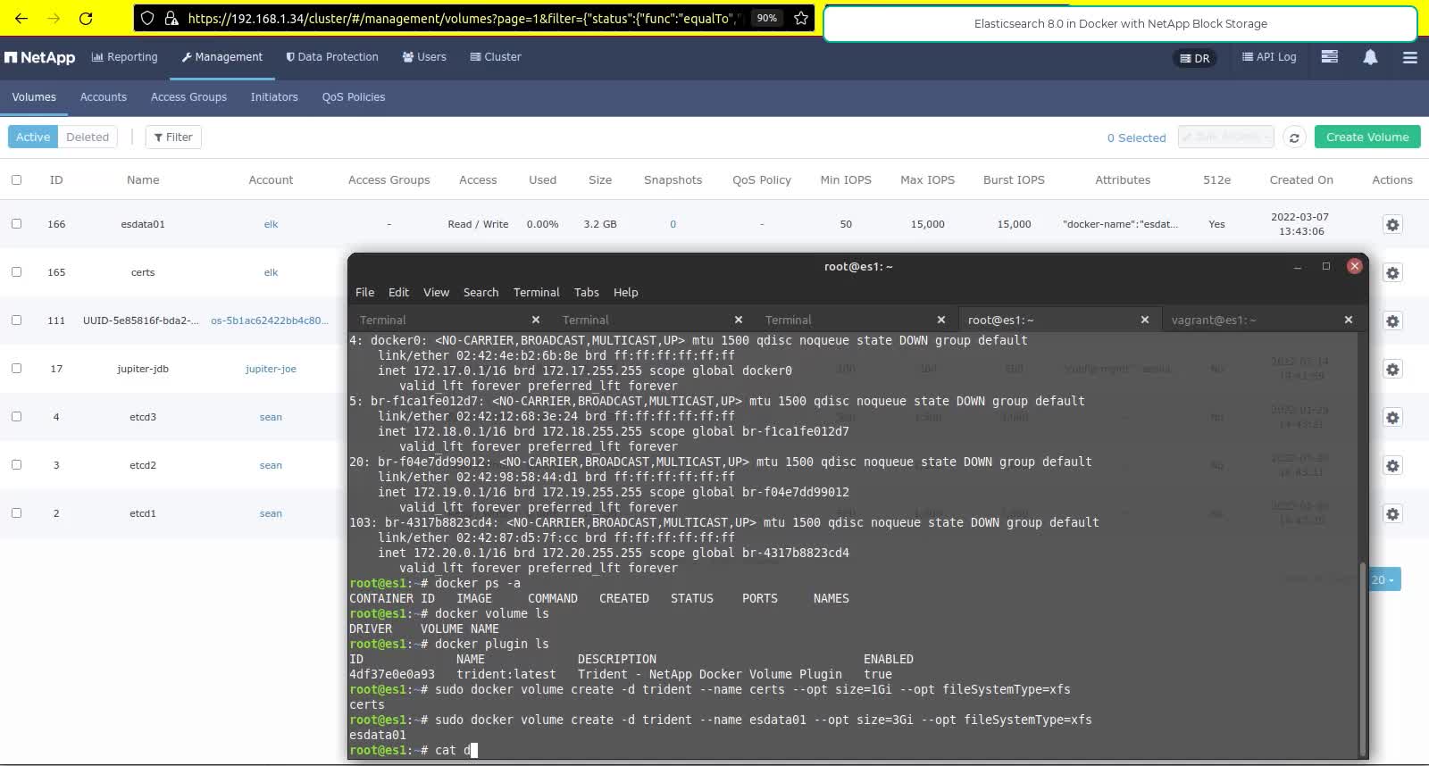Viewport: 1429px width, 766px height.
Task: Switch to the Initiators tab
Action: coord(274,97)
